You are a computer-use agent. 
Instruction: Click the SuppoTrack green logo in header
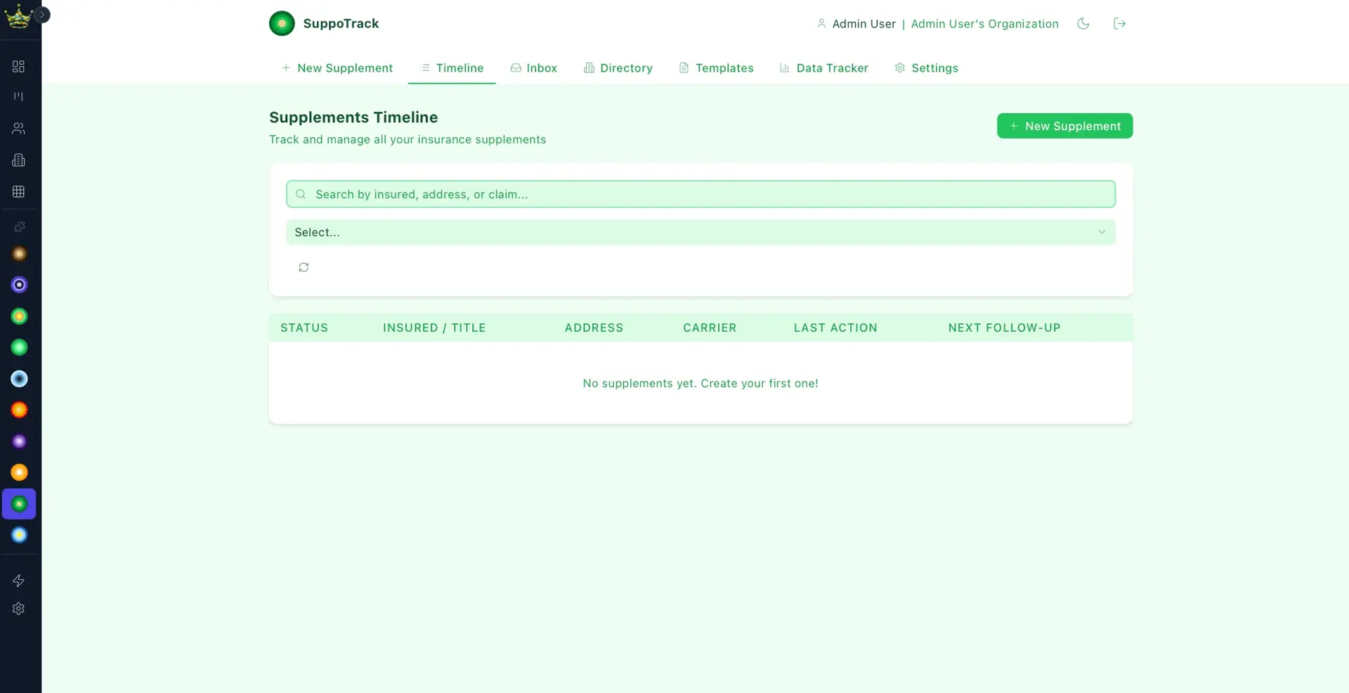[x=282, y=23]
